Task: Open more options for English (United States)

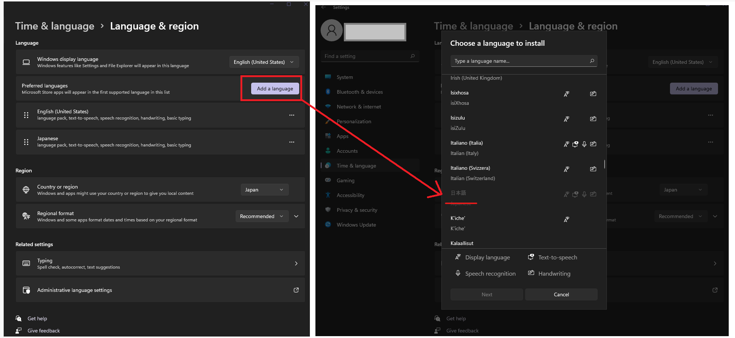Action: 292,115
